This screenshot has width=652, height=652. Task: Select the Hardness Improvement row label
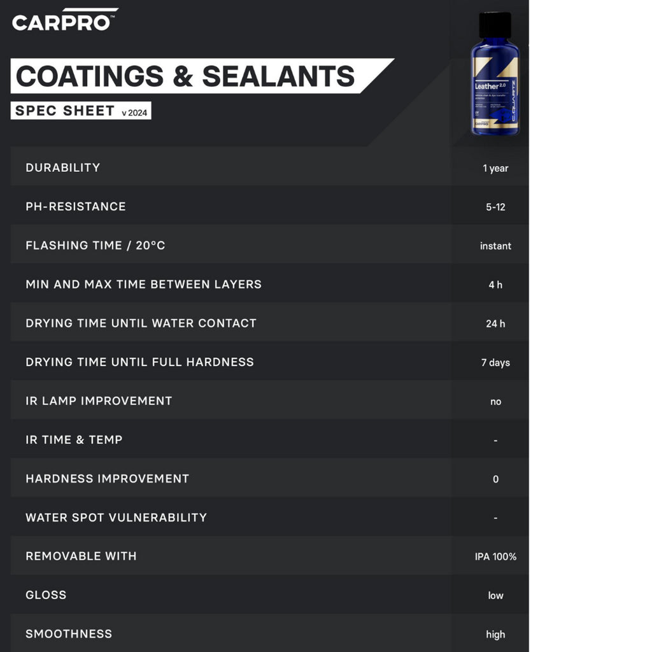tap(107, 478)
